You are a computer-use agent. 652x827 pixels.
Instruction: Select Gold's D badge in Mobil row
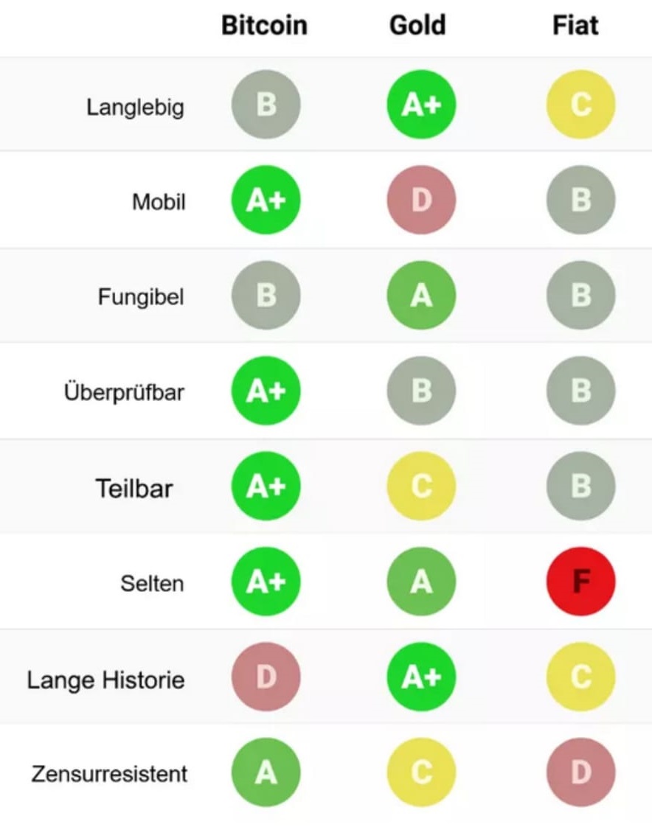(x=421, y=200)
